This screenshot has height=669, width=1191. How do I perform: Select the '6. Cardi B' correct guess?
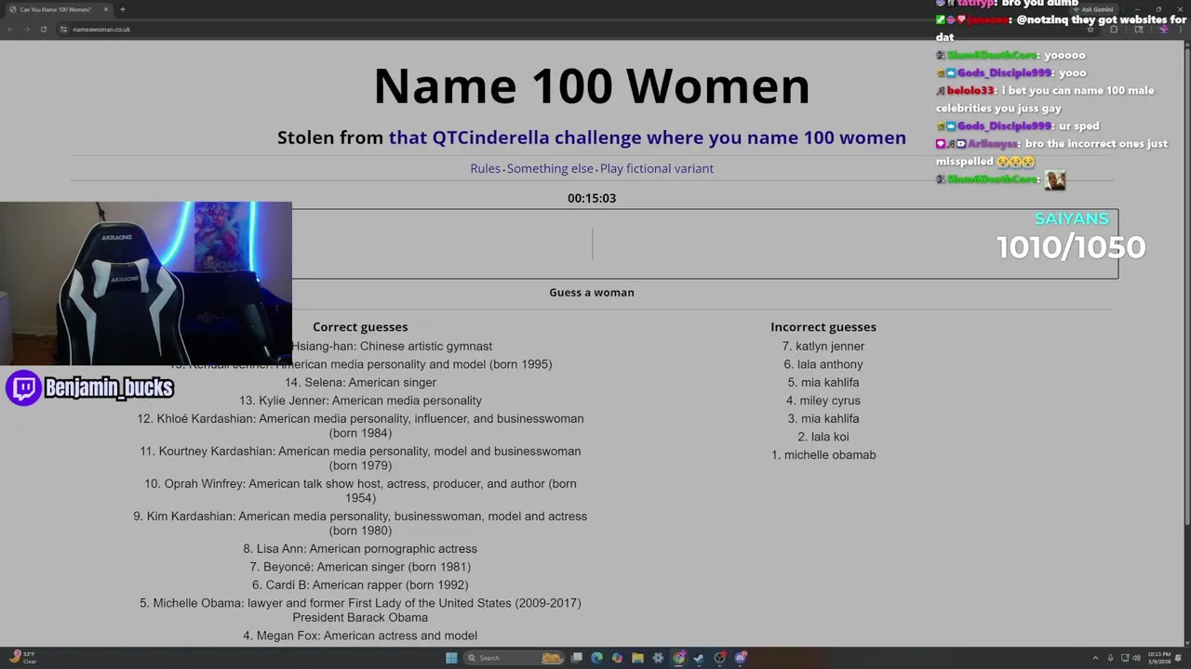point(360,585)
